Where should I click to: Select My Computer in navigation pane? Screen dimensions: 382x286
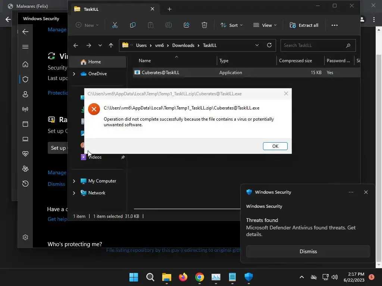102,181
